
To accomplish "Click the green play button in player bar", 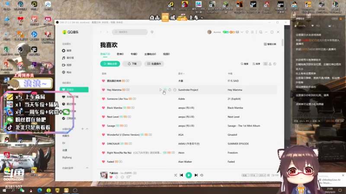I will pyautogui.click(x=189, y=175).
